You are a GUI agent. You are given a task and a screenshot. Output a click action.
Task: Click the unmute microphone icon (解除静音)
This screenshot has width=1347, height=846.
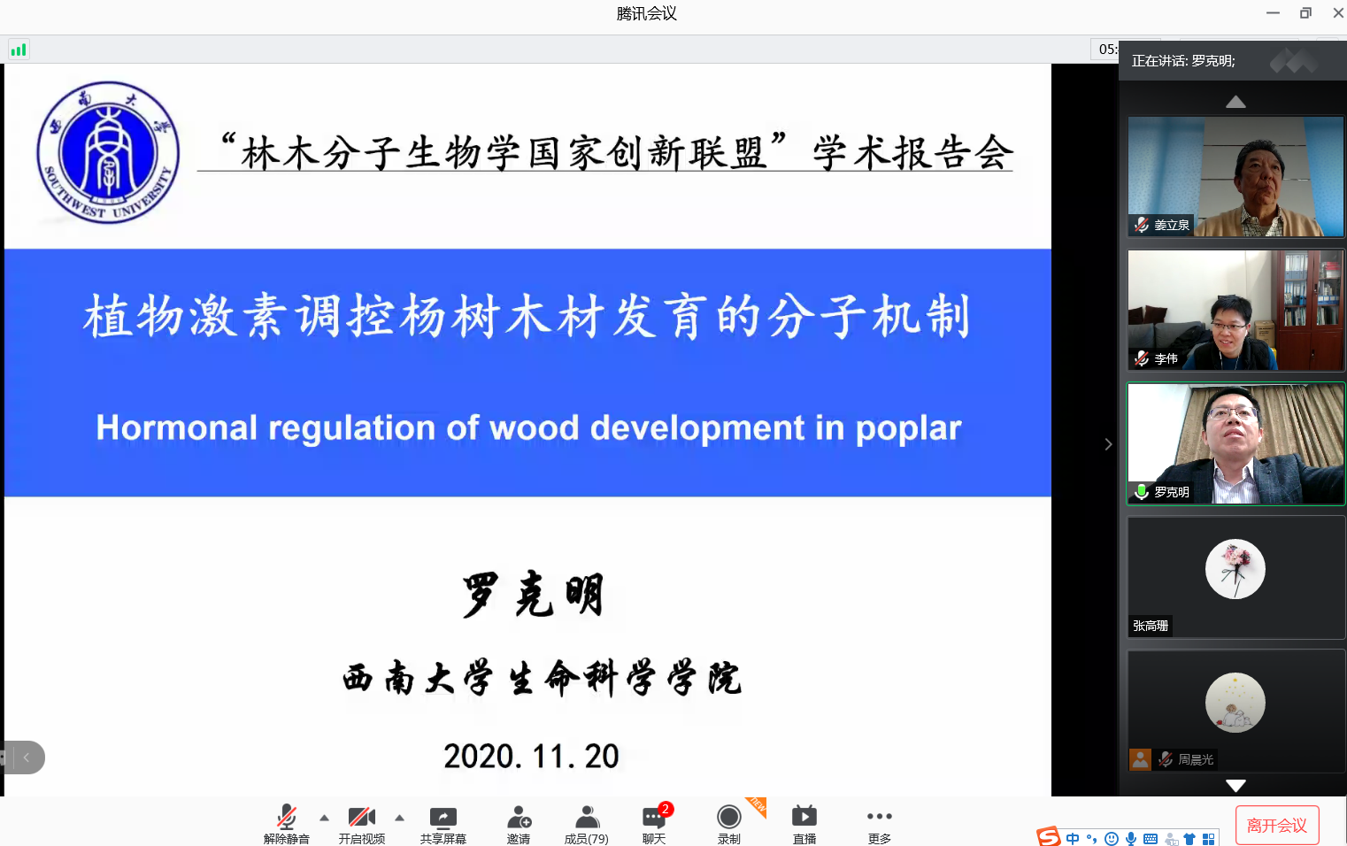pyautogui.click(x=286, y=818)
